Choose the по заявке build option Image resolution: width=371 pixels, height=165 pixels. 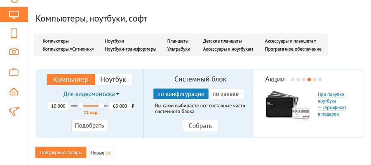pyautogui.click(x=225, y=94)
